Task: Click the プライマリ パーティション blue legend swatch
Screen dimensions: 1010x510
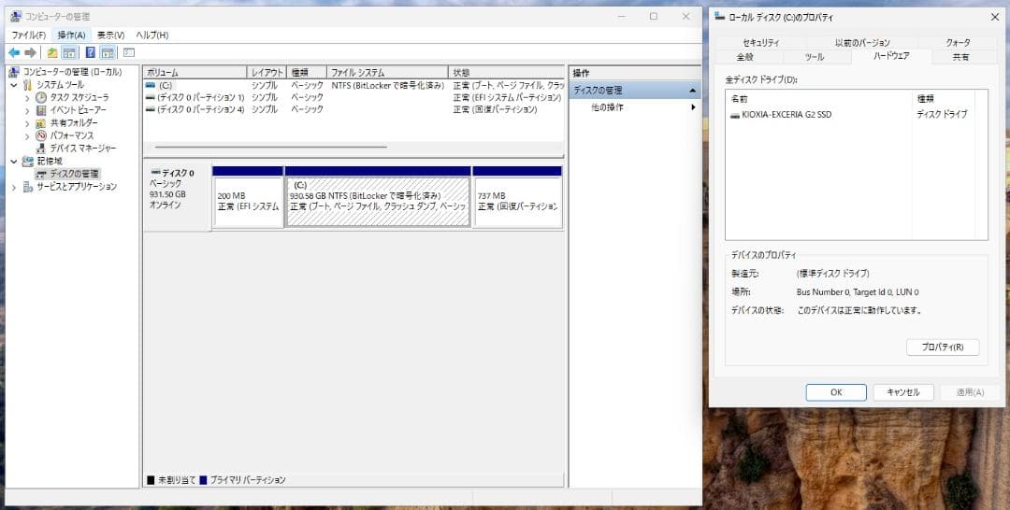Action: 204,480
